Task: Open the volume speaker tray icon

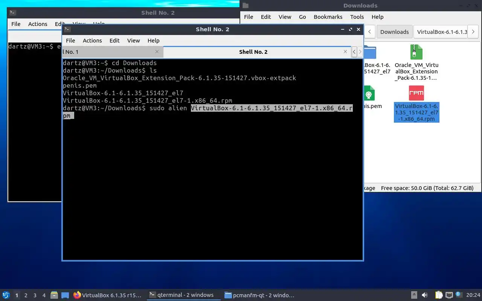Action: click(425, 295)
